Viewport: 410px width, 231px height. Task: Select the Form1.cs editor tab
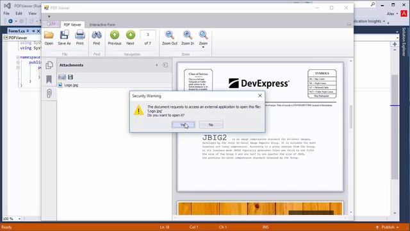tap(17, 31)
